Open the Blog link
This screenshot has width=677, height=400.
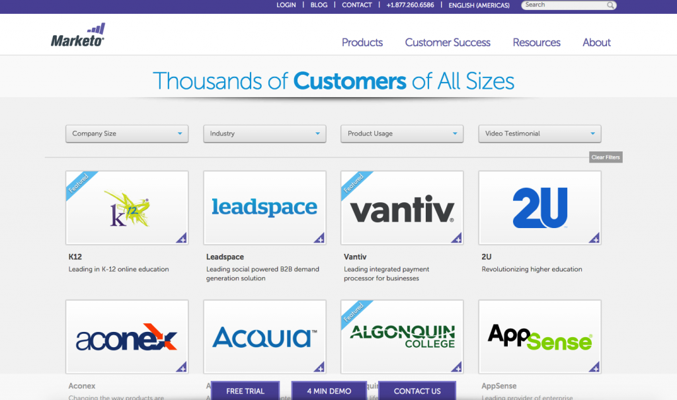pyautogui.click(x=319, y=5)
